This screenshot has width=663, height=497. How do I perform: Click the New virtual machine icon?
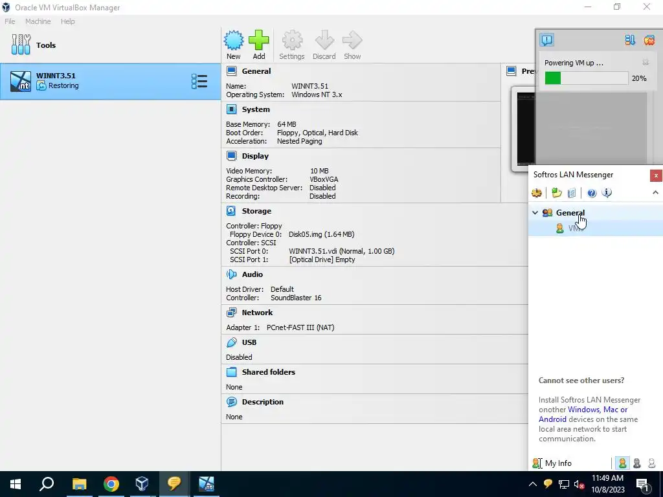point(233,41)
